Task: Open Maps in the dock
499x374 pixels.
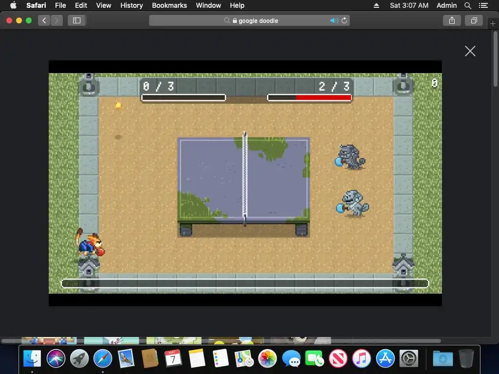Action: [244, 358]
